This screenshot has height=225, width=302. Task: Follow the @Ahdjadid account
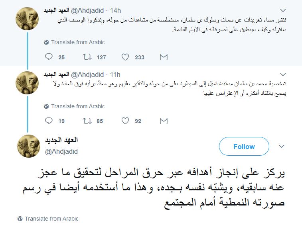pyautogui.click(x=244, y=147)
